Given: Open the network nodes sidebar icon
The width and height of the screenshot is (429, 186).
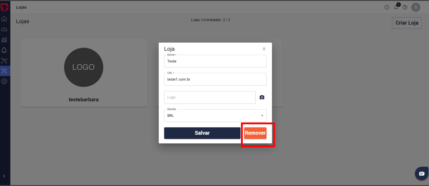Looking at the screenshot, I should (4, 60).
